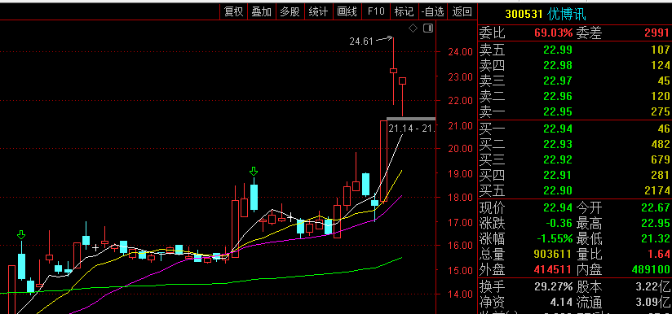Screen dimensions: 672x314
Task: Select the 买五 bid price 22.90
Action: [x=558, y=190]
